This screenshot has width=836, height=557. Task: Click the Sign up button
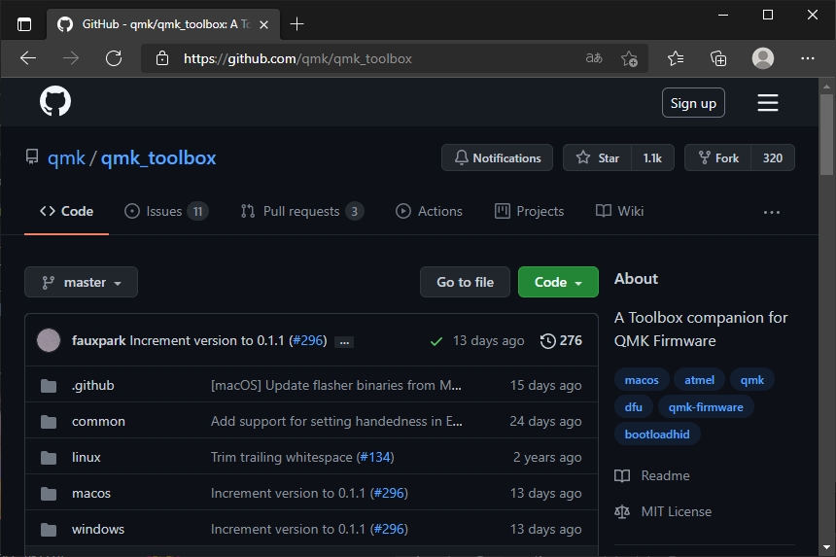click(x=693, y=102)
